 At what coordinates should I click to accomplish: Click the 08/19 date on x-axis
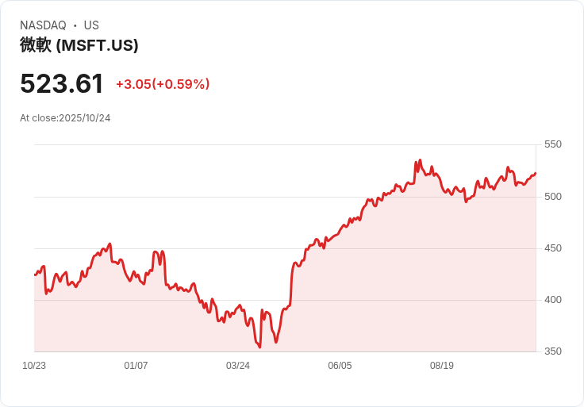point(442,366)
